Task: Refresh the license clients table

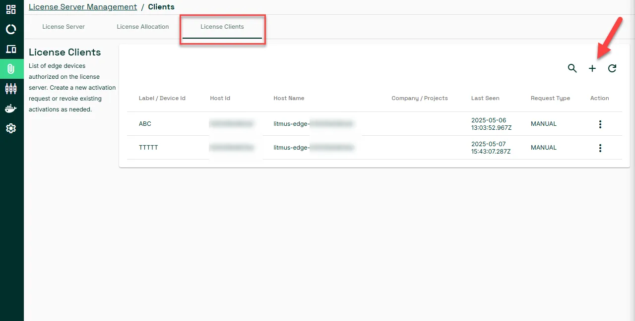Action: coord(612,68)
